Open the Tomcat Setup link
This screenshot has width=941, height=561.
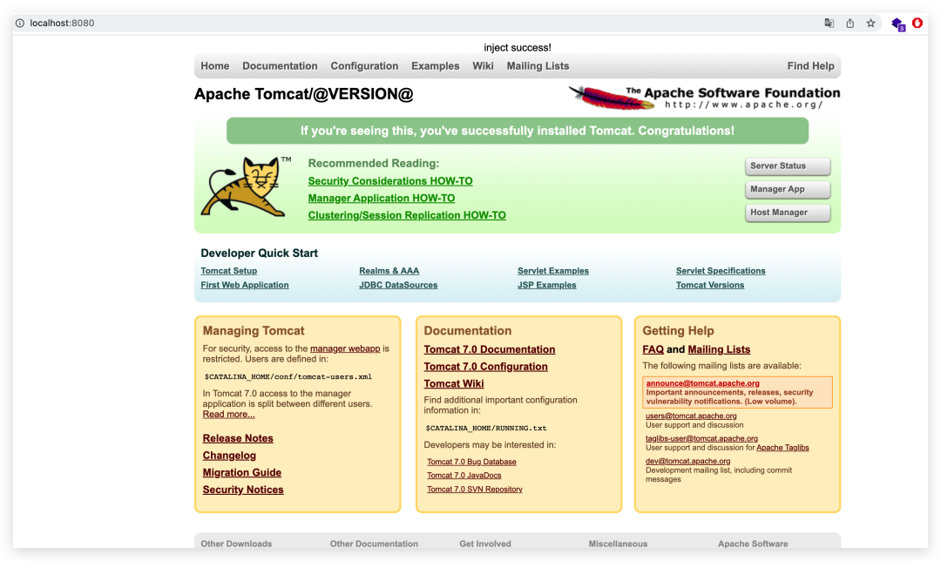tap(228, 271)
